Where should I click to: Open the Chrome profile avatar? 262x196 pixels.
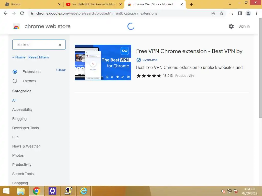tap(248, 13)
